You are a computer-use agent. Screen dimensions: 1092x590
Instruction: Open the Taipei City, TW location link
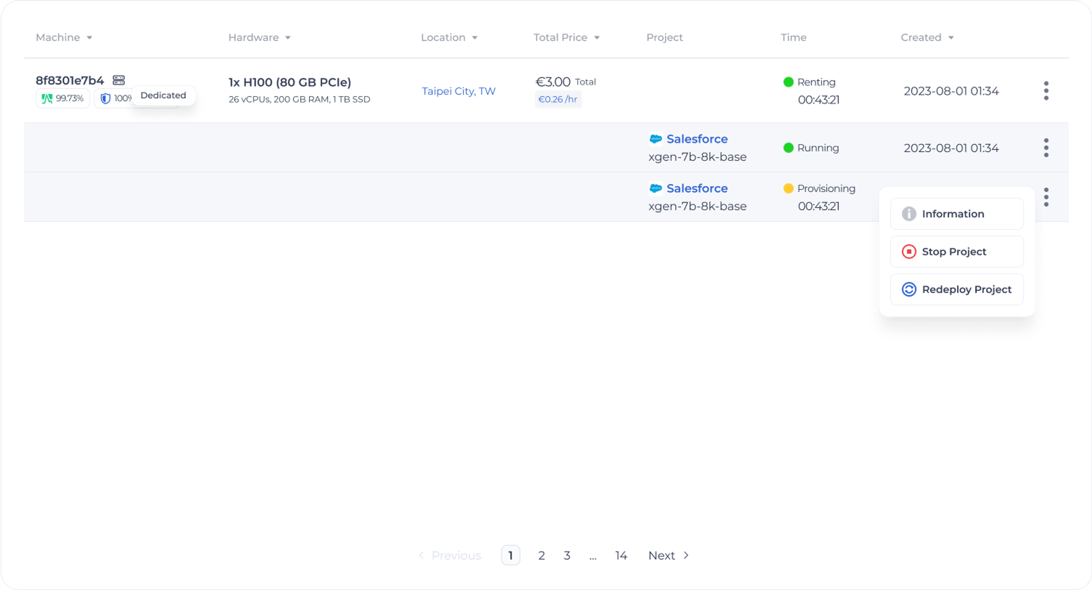(x=458, y=91)
